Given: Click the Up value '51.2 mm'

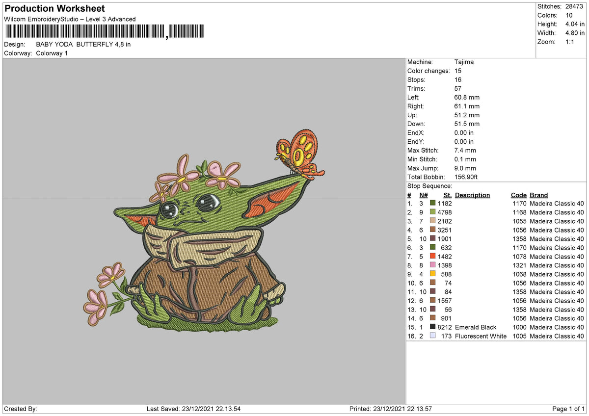Looking at the screenshot, I should click(x=467, y=115).
